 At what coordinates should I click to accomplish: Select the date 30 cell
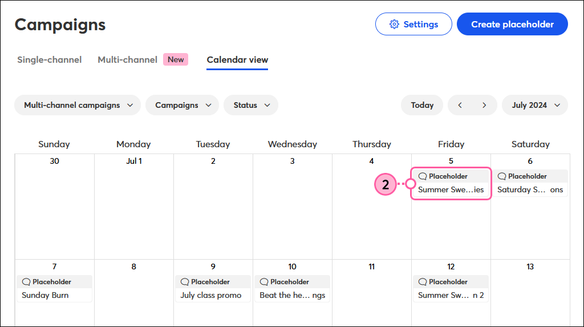[x=54, y=207]
